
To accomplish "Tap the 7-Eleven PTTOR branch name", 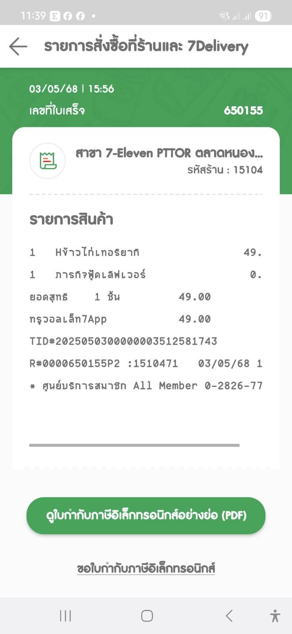I will click(x=169, y=153).
